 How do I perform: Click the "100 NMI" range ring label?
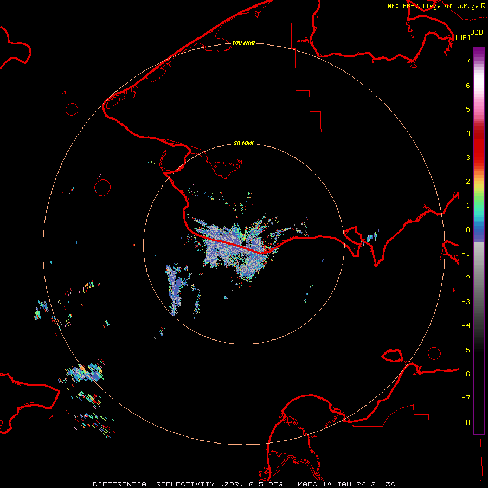pos(243,43)
